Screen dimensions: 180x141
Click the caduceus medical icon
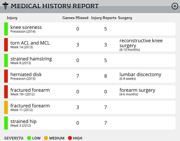point(5,6)
